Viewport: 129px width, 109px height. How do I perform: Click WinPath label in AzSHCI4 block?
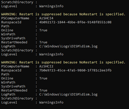pos(8,34)
